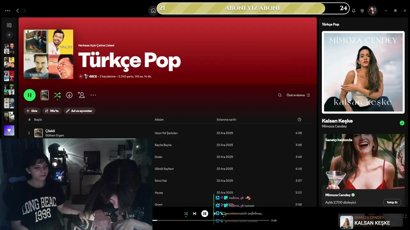Pause using the bottom player bar button
410x230 pixels.
pos(205,214)
